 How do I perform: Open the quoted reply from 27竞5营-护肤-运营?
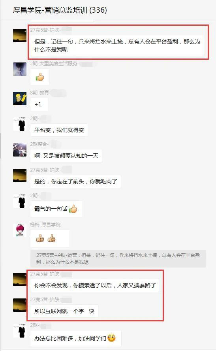coord(118,259)
